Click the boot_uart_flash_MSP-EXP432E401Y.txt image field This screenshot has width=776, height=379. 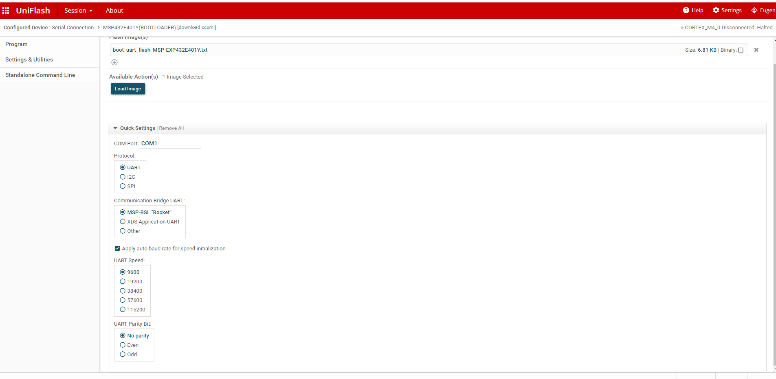(429, 50)
